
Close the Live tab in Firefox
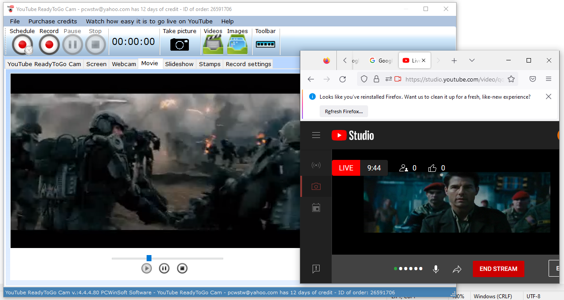pos(424,61)
